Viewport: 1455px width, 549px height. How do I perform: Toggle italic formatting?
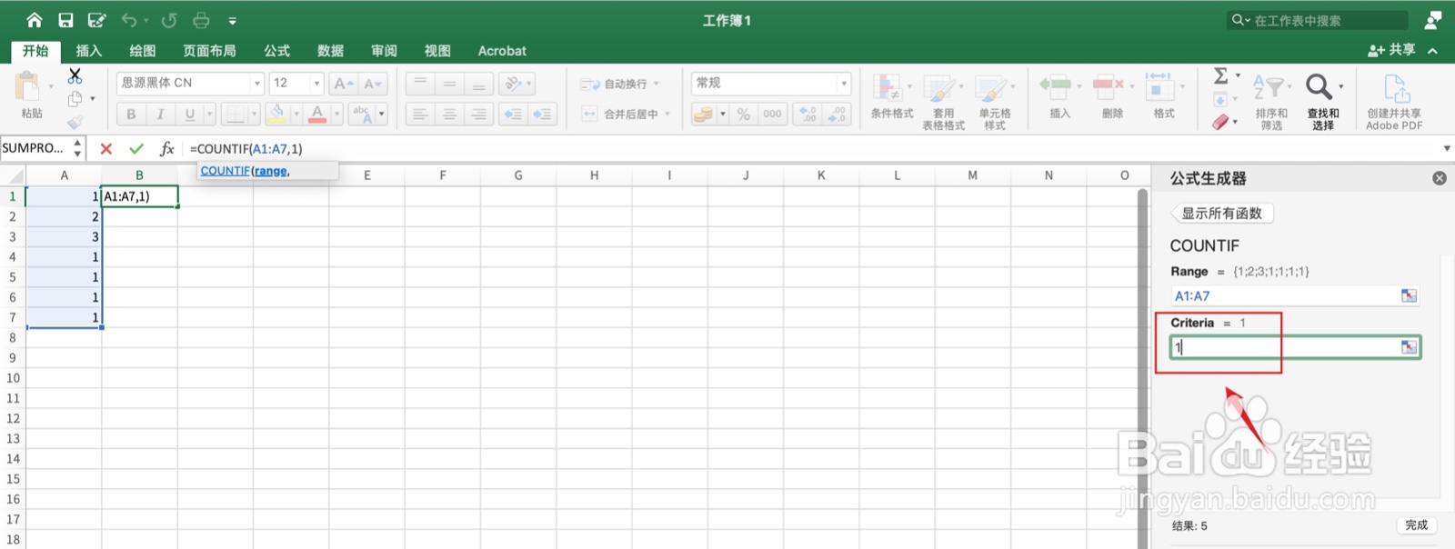click(x=160, y=114)
